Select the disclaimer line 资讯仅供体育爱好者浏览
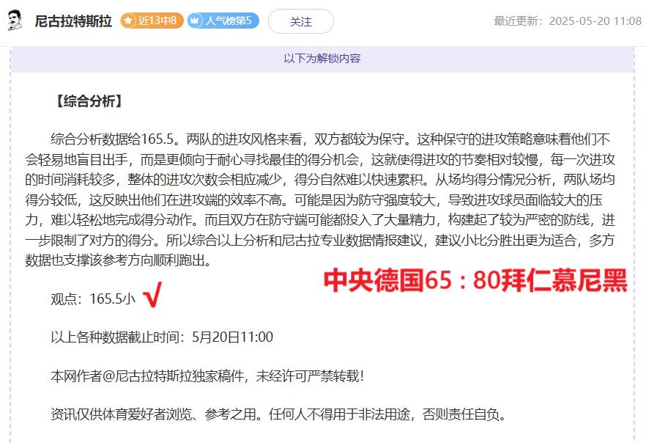Viewport: 646px width, 443px height. [x=278, y=414]
